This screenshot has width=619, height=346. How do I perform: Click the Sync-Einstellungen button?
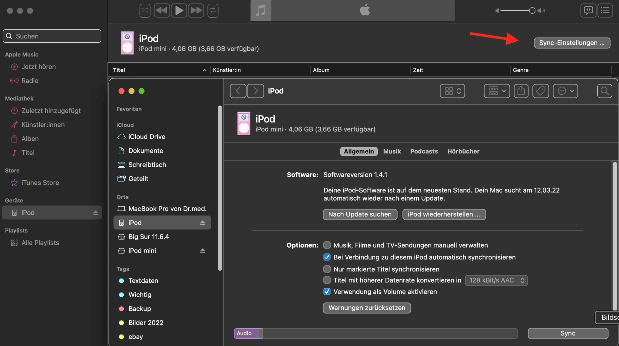tap(572, 43)
